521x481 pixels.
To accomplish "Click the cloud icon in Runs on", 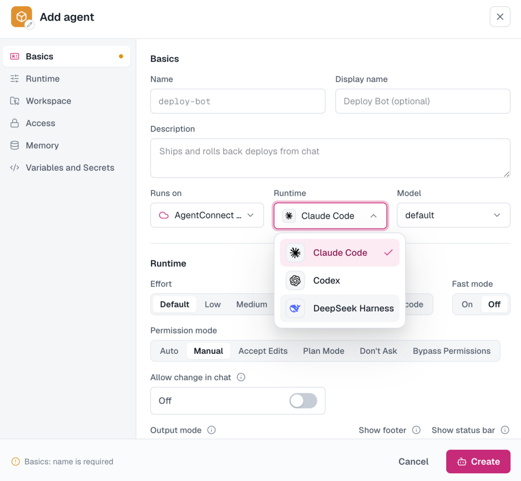I will 164,215.
